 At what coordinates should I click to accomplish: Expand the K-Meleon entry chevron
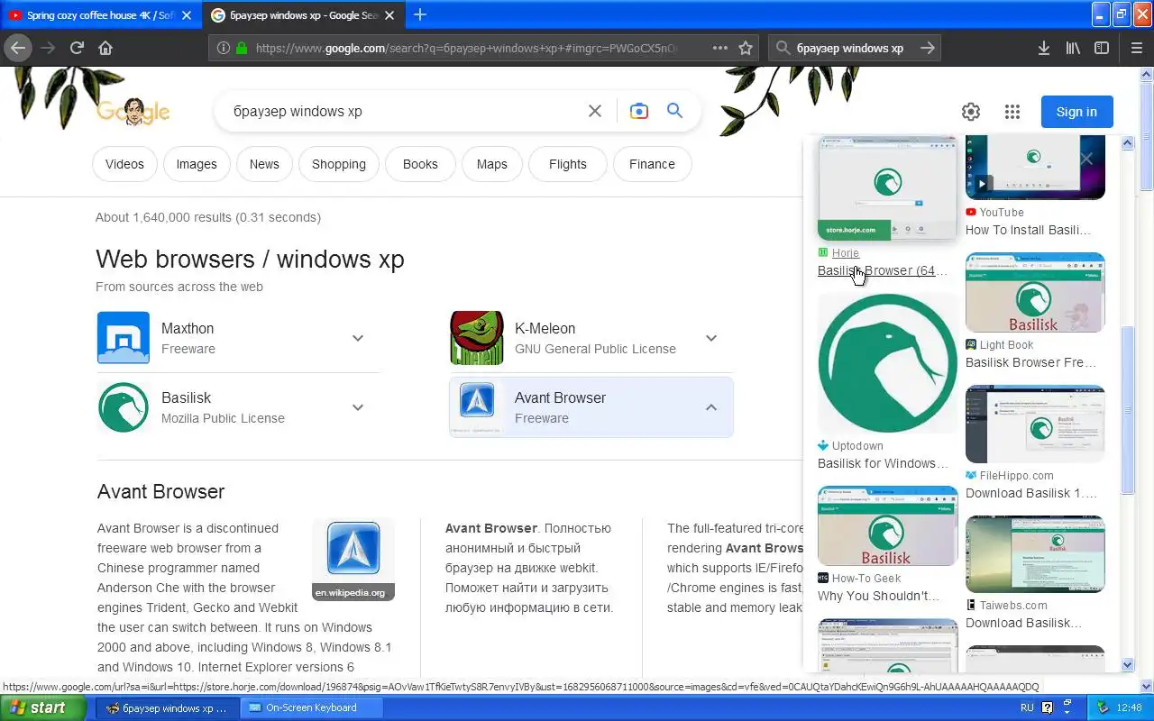[x=711, y=338]
